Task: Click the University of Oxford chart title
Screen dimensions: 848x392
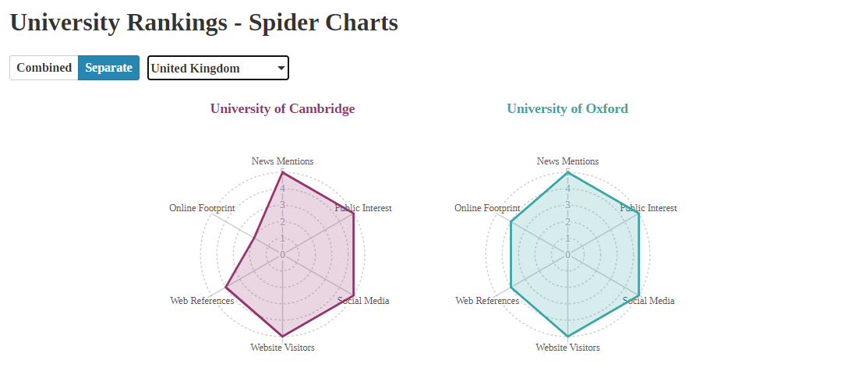Action: [x=567, y=108]
